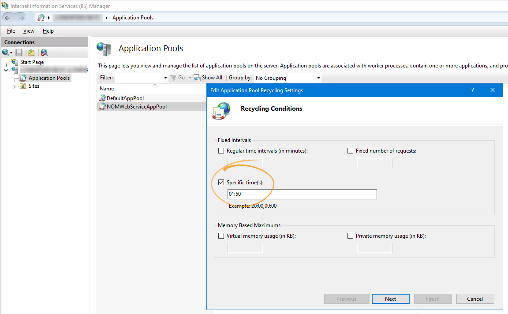Click the create connection globe icon in Connections
Viewport: 508px width, 314px height.
[x=6, y=52]
